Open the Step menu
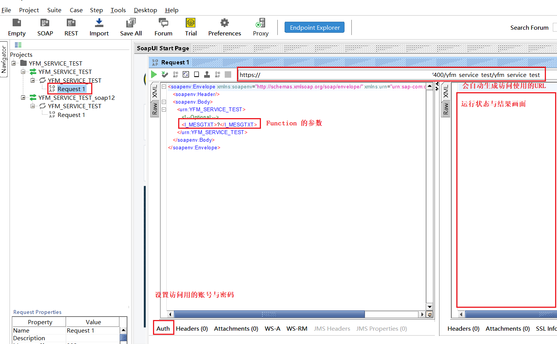This screenshot has width=557, height=344. tap(97, 10)
